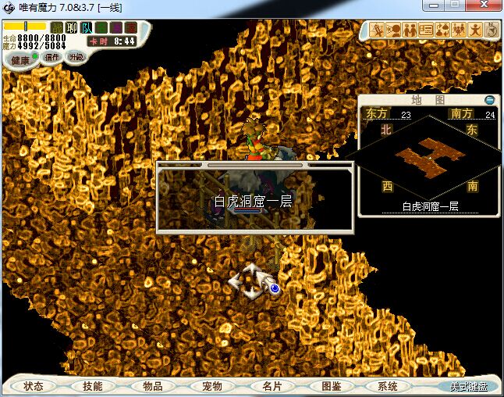Open the 状态 status menu

[x=34, y=386]
